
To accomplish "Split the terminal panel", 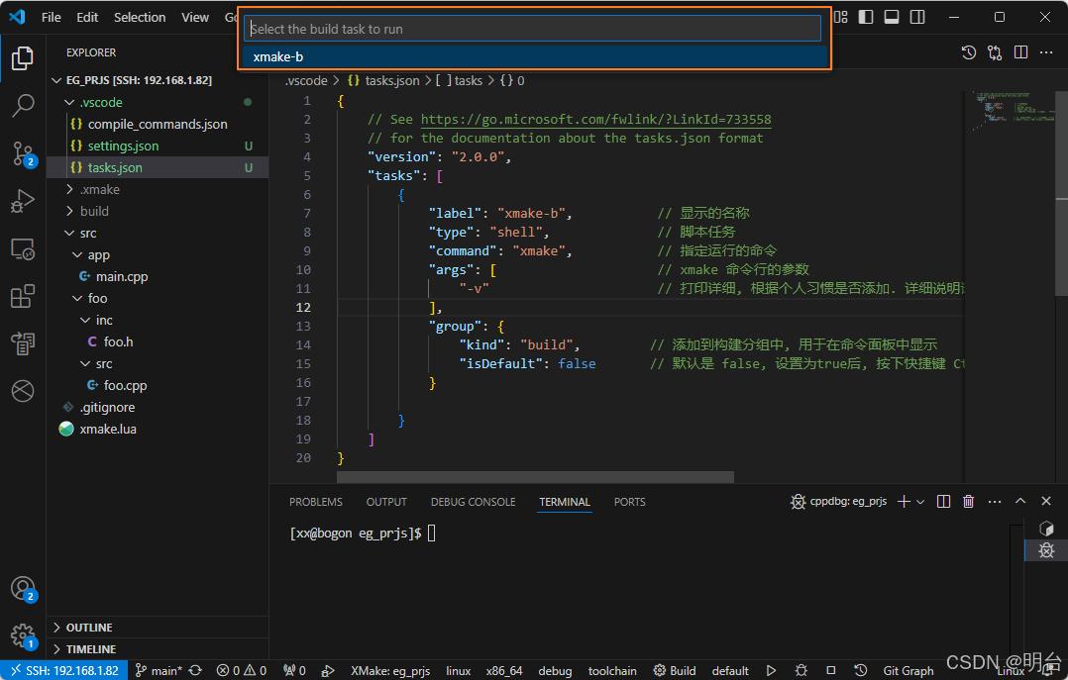I will (943, 502).
